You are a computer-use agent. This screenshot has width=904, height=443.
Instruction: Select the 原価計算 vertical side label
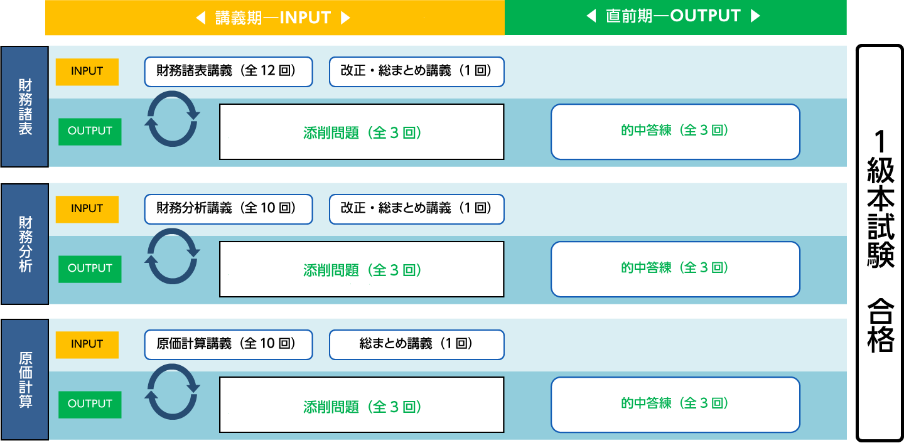(24, 380)
